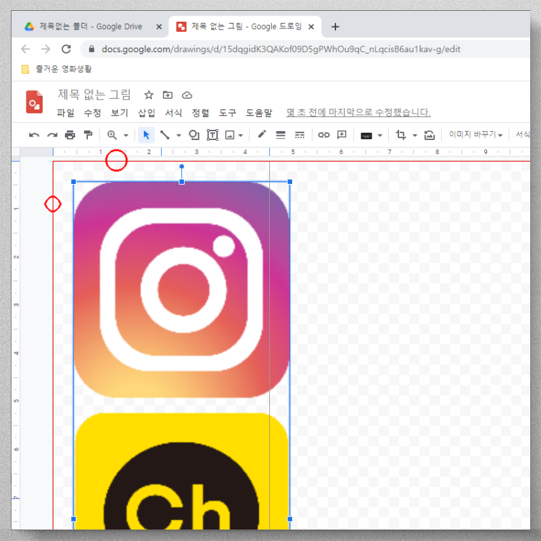Image resolution: width=541 pixels, height=541 pixels.
Task: Open the 이미지 바꾸기 dropdown
Action: pyautogui.click(x=475, y=135)
